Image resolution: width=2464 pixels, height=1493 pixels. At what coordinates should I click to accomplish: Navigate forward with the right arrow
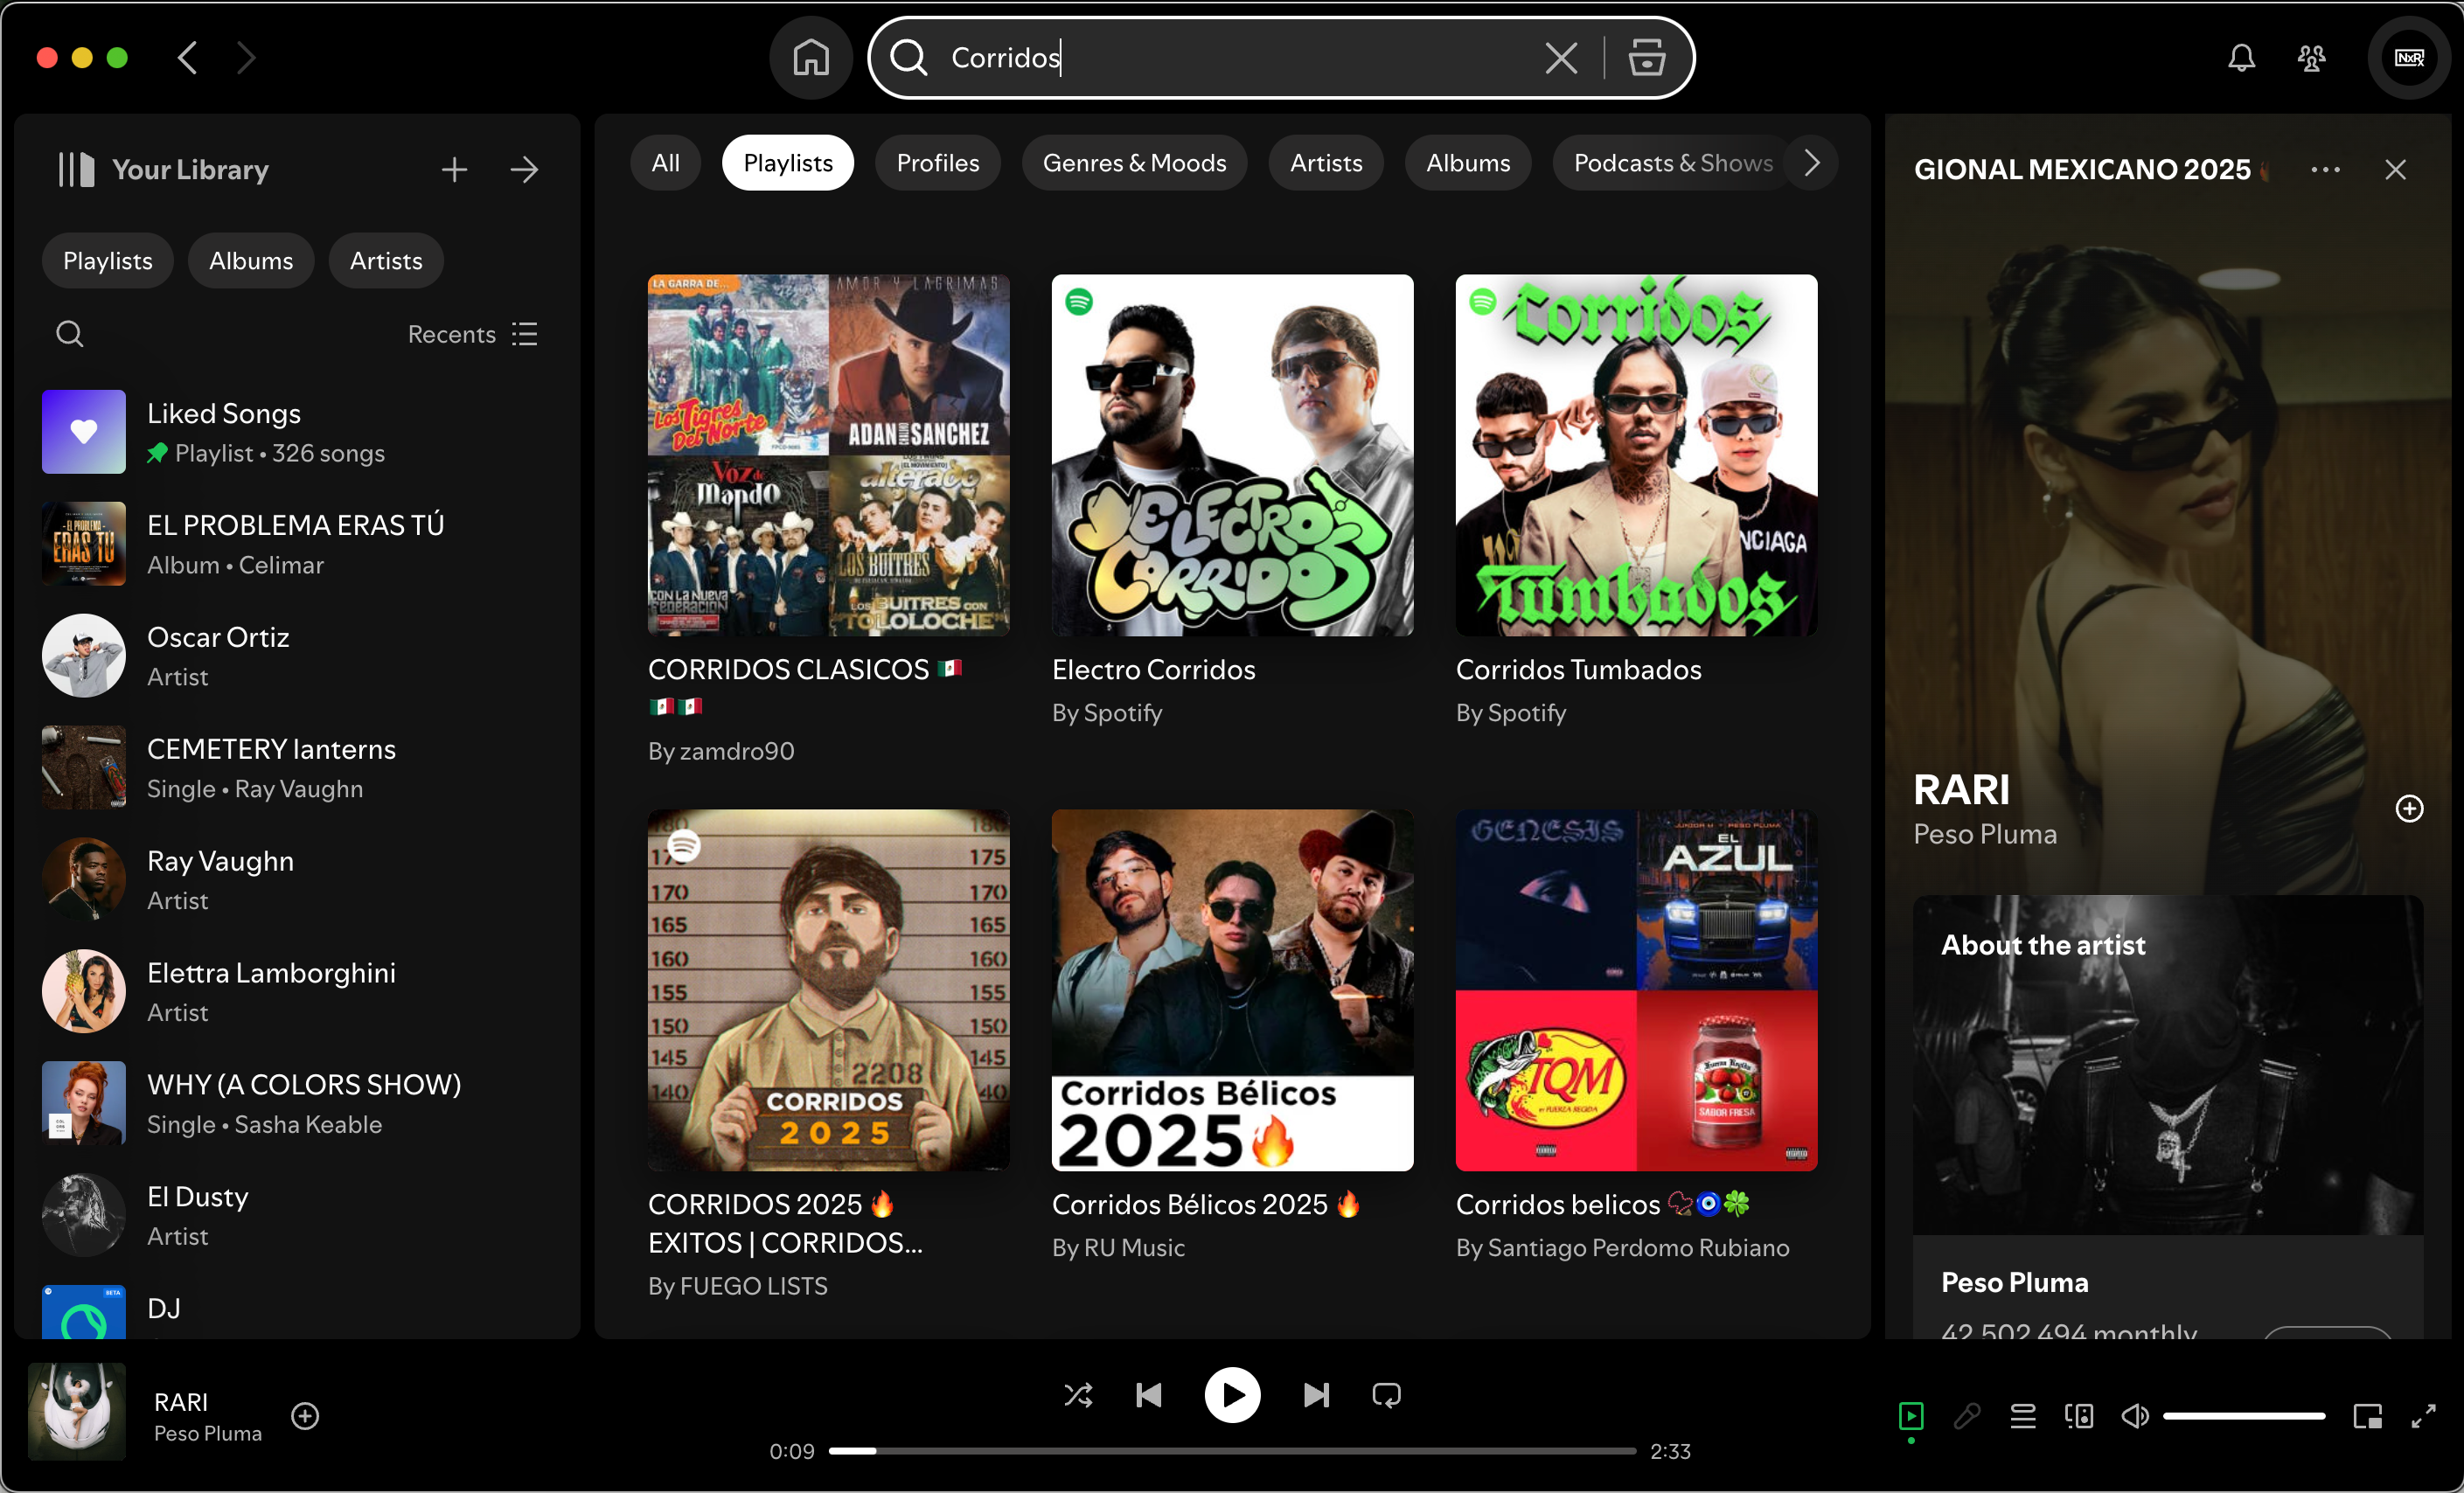pos(246,57)
